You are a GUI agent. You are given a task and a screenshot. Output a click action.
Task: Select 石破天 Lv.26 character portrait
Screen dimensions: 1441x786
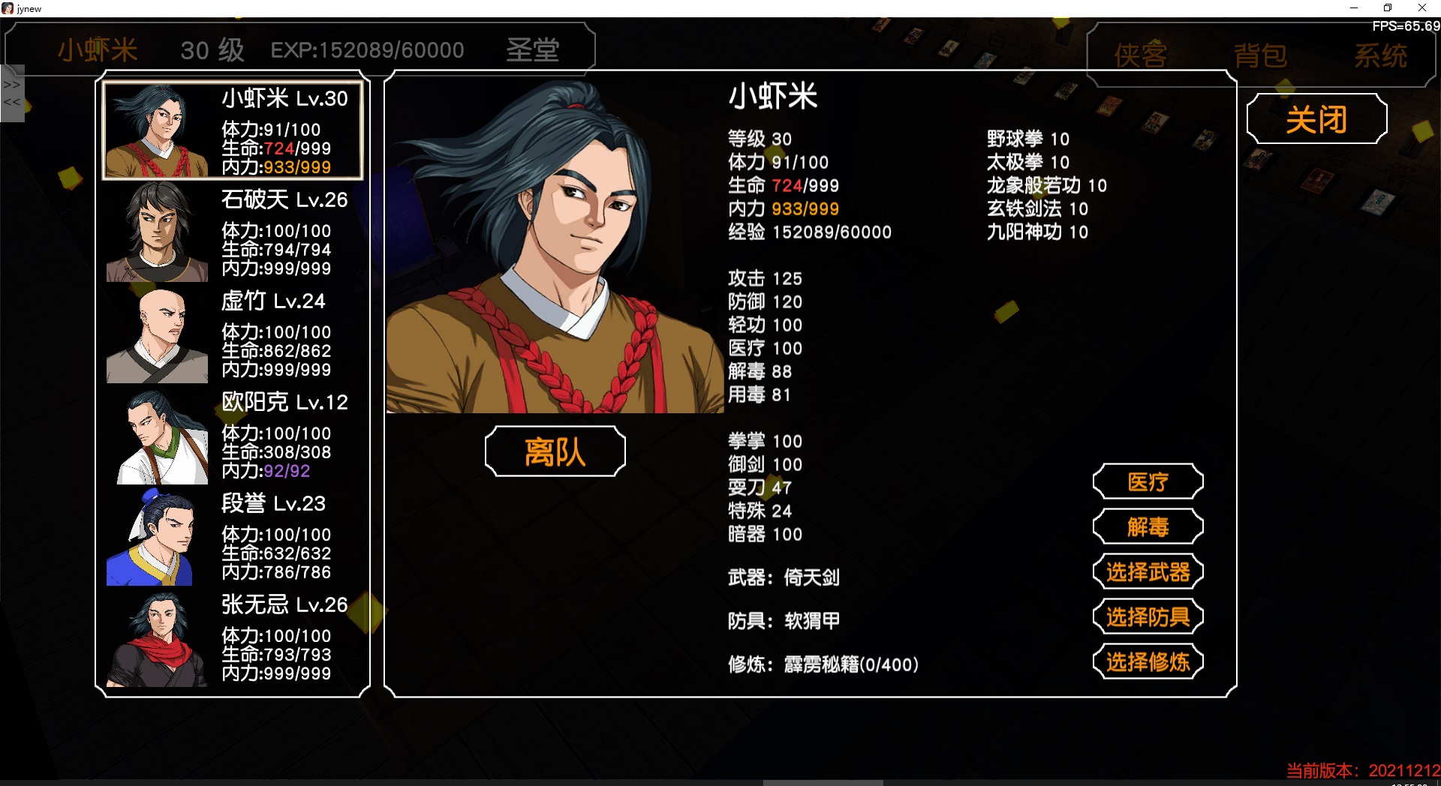(157, 232)
